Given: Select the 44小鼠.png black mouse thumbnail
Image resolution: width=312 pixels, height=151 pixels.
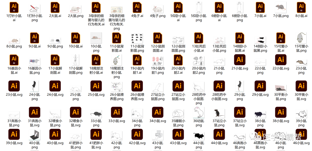Looking at the screenshot, I should pyautogui.click(x=198, y=136).
